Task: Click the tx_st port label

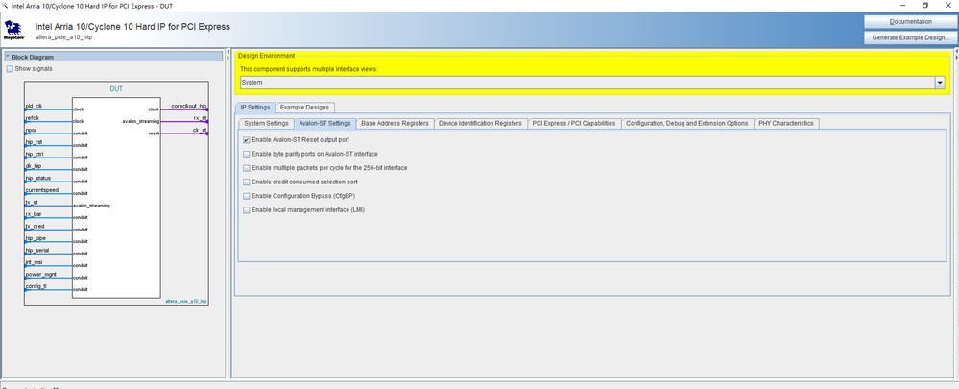Action: pyautogui.click(x=32, y=202)
